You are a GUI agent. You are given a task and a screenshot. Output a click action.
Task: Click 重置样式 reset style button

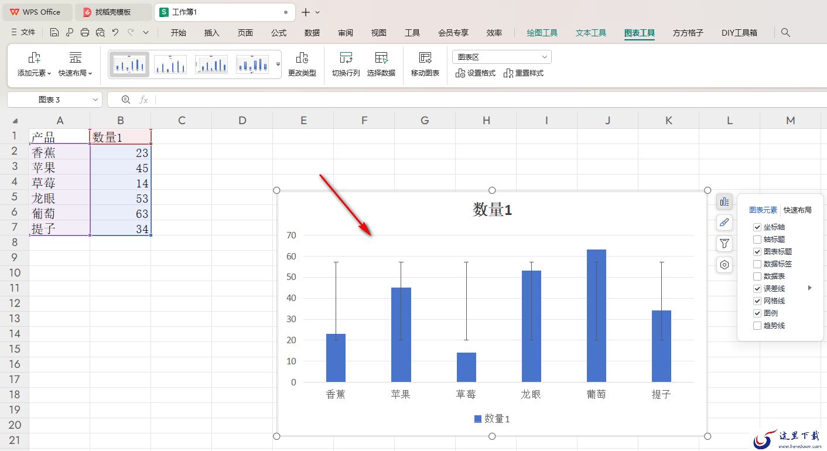coord(524,73)
